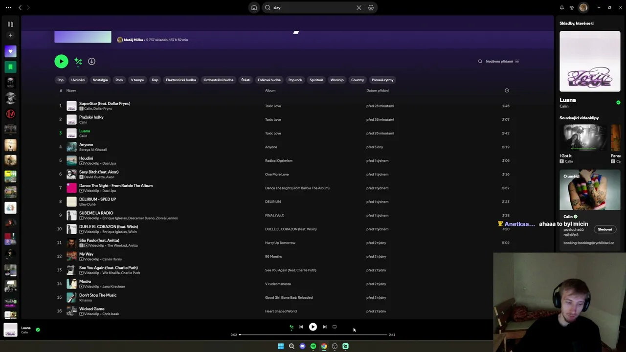Screen dimensions: 626x352
Task: Filter by the Pop chip
Action: click(x=60, y=80)
